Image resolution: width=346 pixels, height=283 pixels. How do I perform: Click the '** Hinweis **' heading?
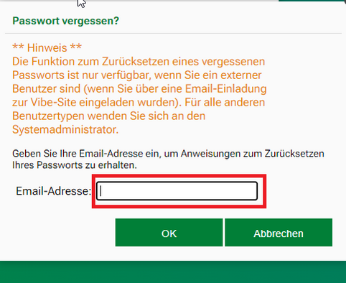pyautogui.click(x=47, y=47)
